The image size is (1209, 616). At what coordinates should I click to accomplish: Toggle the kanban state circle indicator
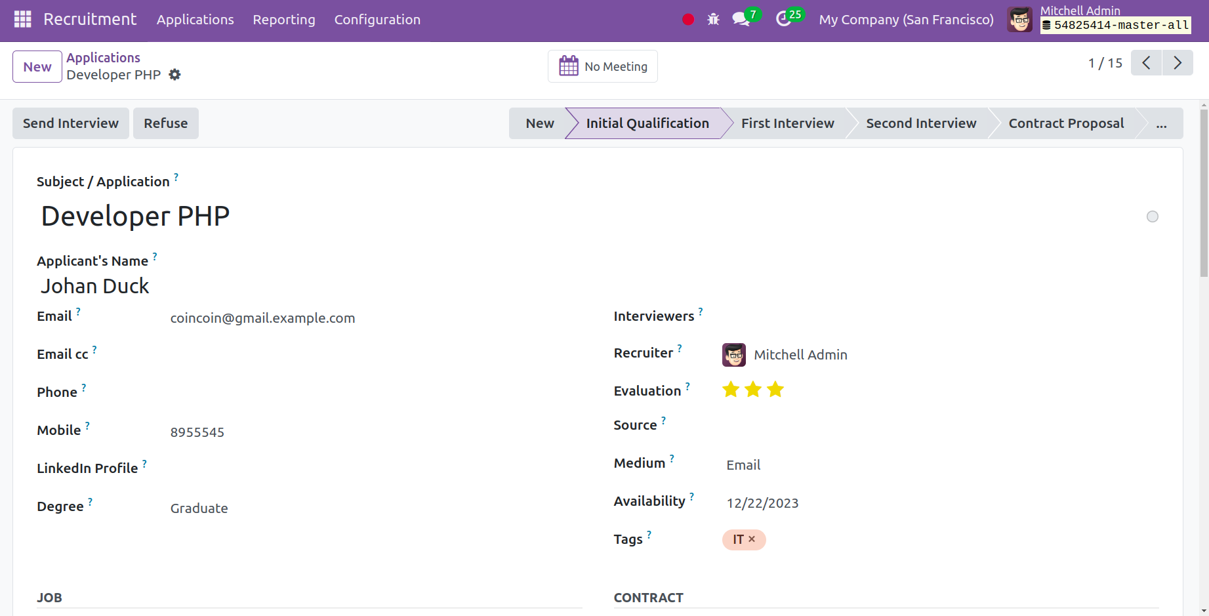1153,216
